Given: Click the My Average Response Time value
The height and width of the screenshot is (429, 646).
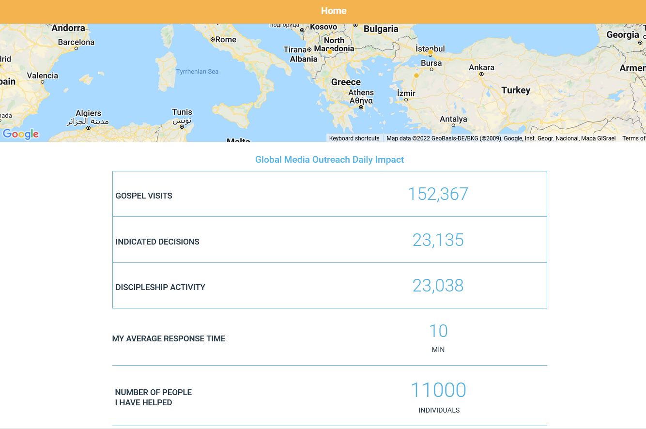Looking at the screenshot, I should pos(438,332).
